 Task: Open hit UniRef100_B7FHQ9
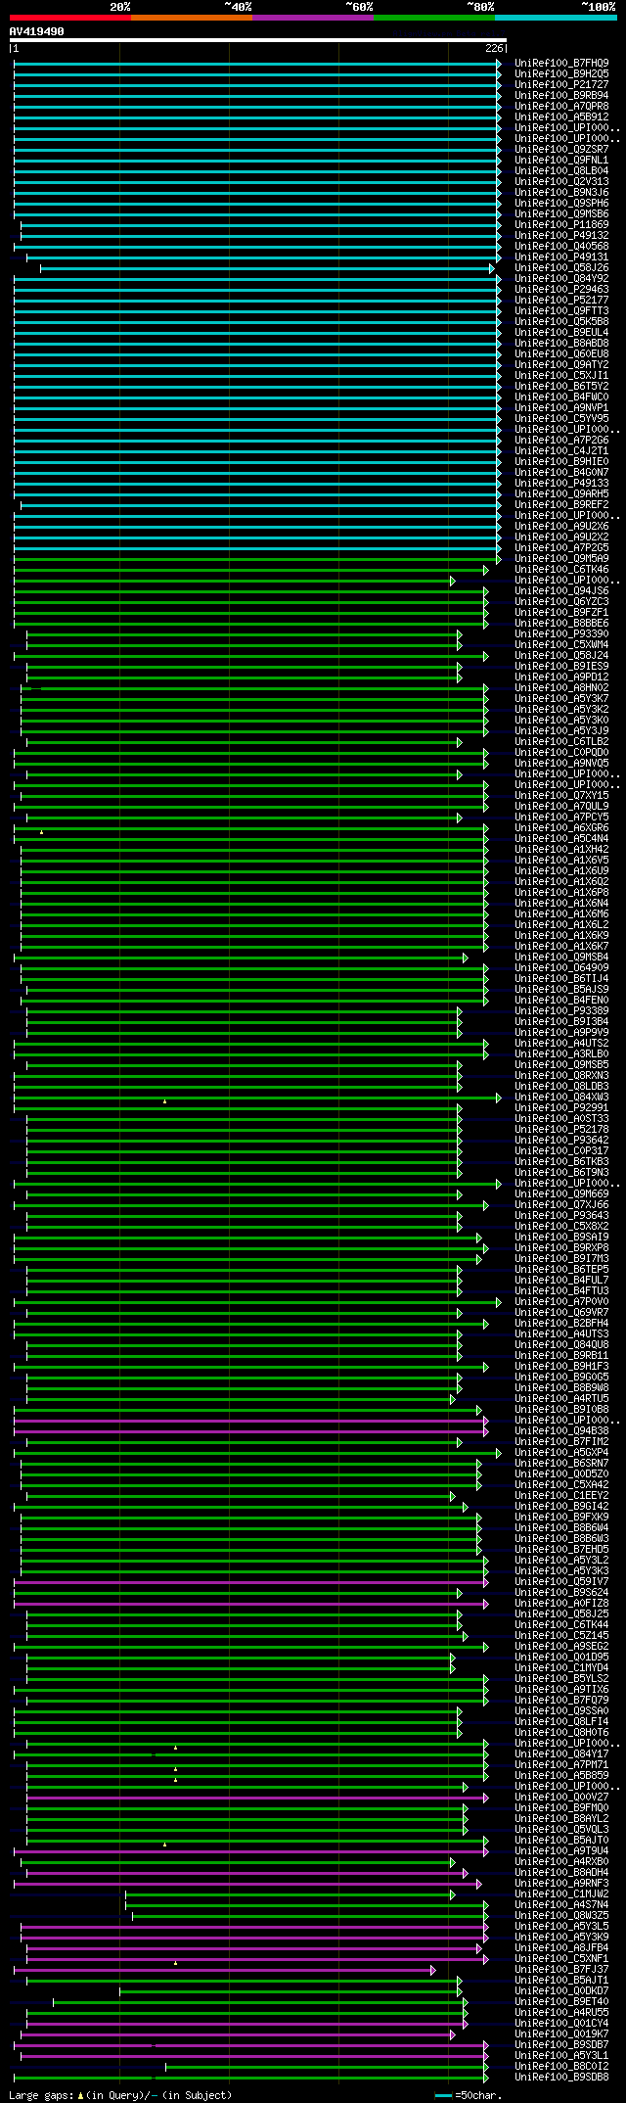click(561, 63)
